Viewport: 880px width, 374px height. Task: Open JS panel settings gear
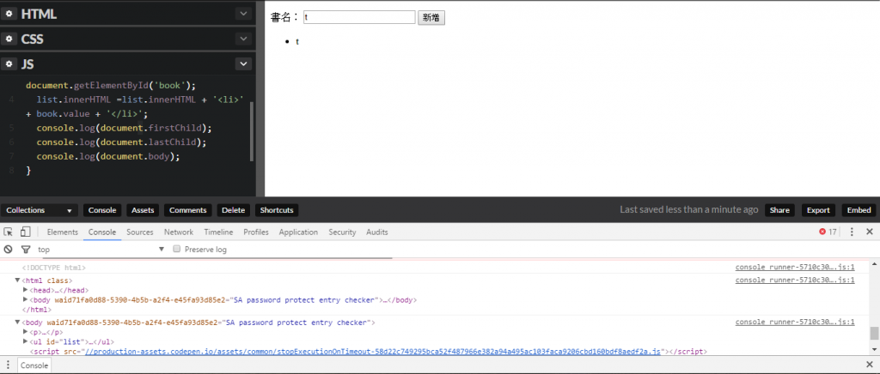pos(9,64)
